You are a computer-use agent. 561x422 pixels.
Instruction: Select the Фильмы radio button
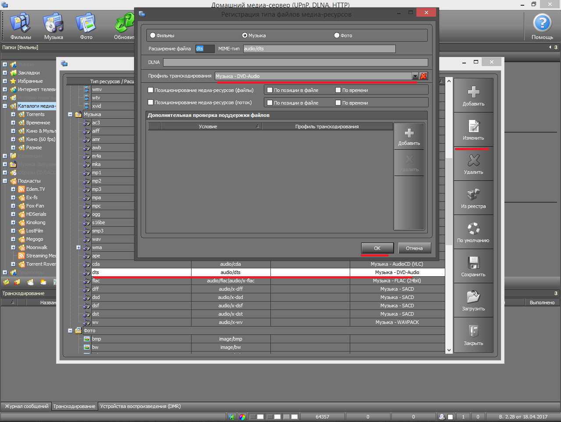[153, 35]
